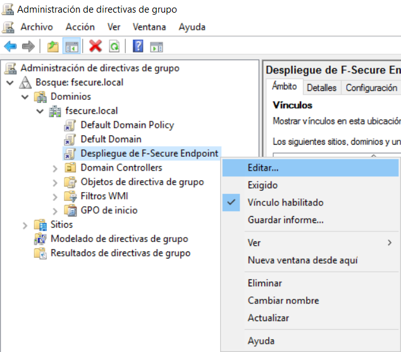401x352 pixels.
Task: Collapse the fsecure.local domain node
Action: tap(40, 111)
